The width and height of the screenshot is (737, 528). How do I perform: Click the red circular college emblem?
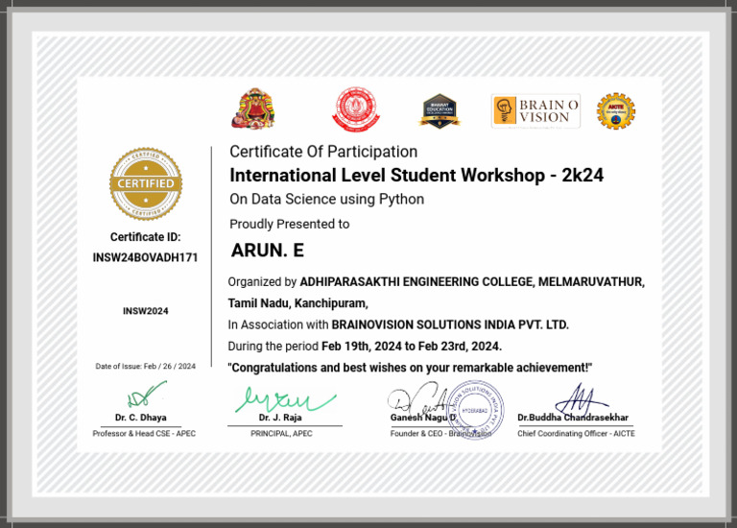[356, 109]
